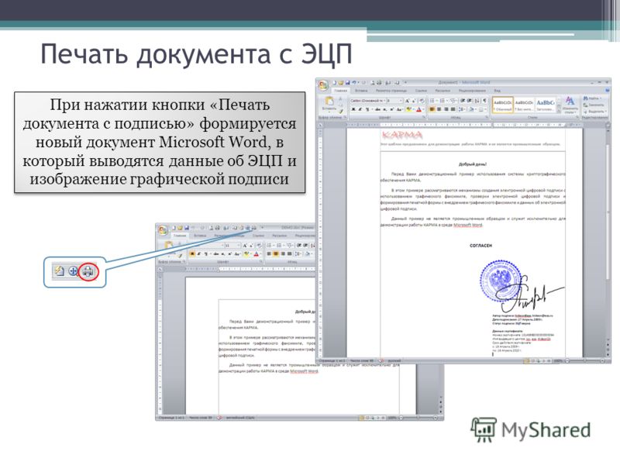Click Paste (Вставить) in front window ribbon
Viewport: 620px width, 465px height.
click(x=329, y=104)
